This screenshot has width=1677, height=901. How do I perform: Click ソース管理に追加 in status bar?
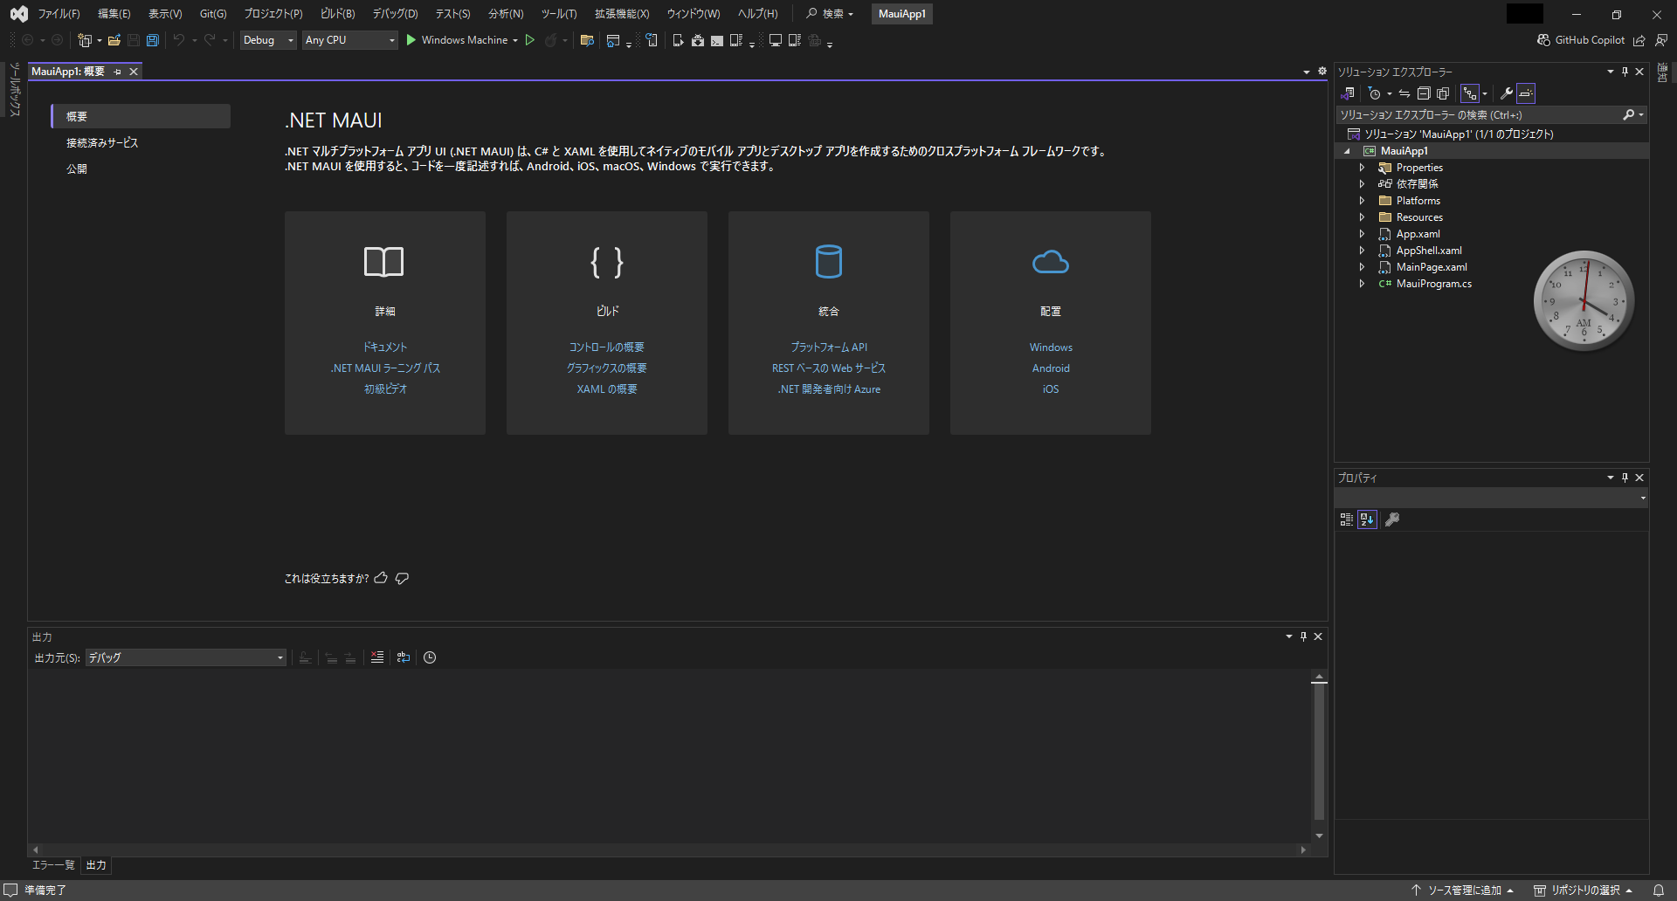[1461, 891]
